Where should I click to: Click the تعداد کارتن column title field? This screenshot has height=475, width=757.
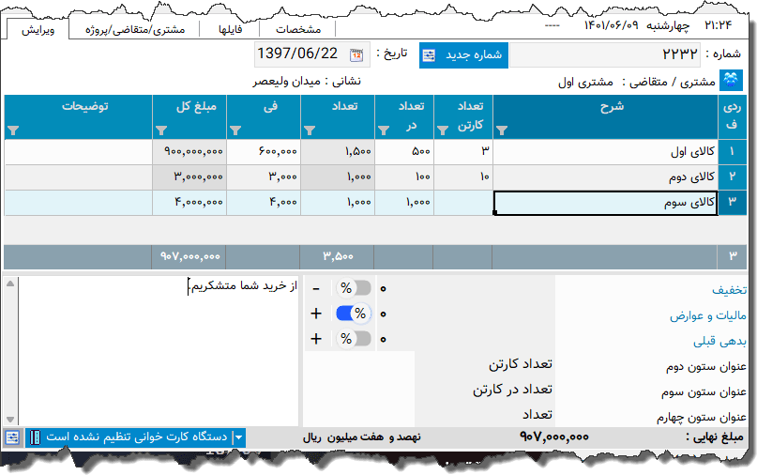click(485, 364)
